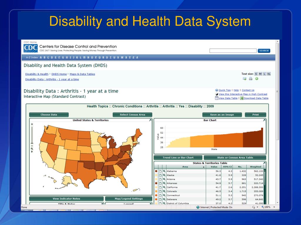Click the map pointer arrow icon

point(32,151)
